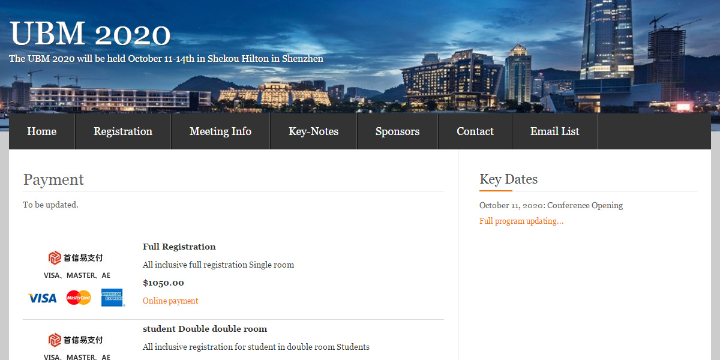720x360 pixels.
Task: Select the Key-Notes navigation item
Action: tap(313, 131)
